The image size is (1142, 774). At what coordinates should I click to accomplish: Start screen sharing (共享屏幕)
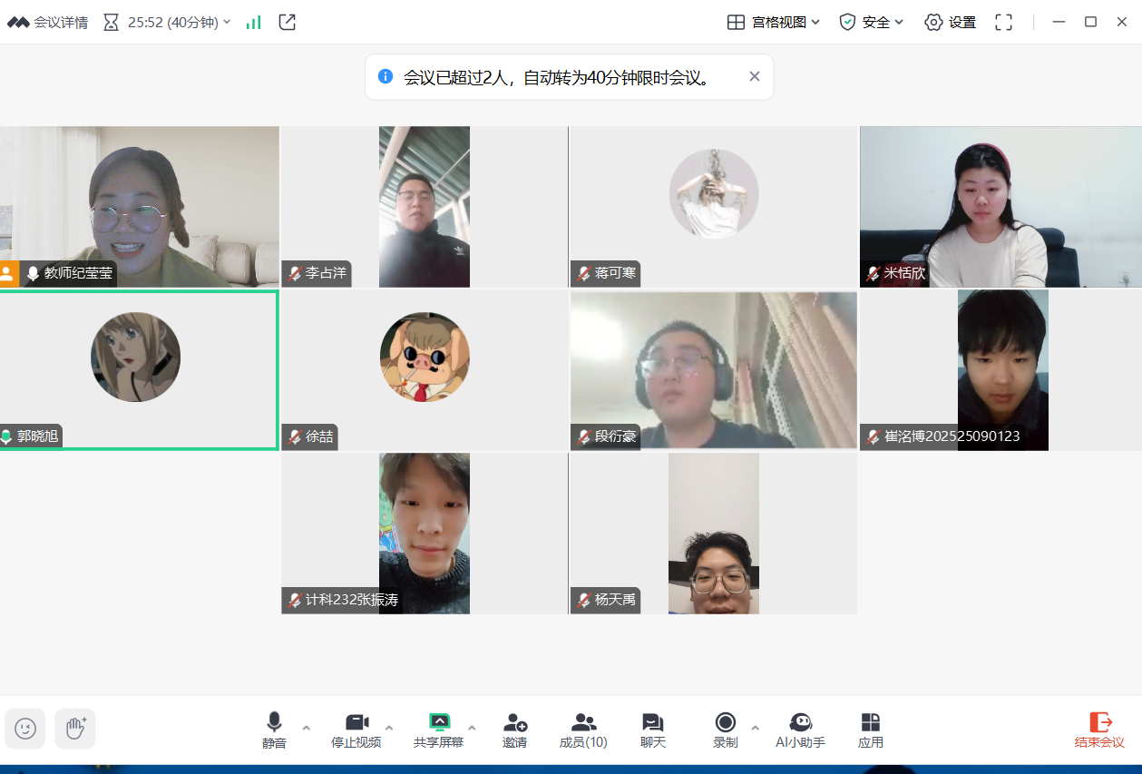tap(439, 730)
